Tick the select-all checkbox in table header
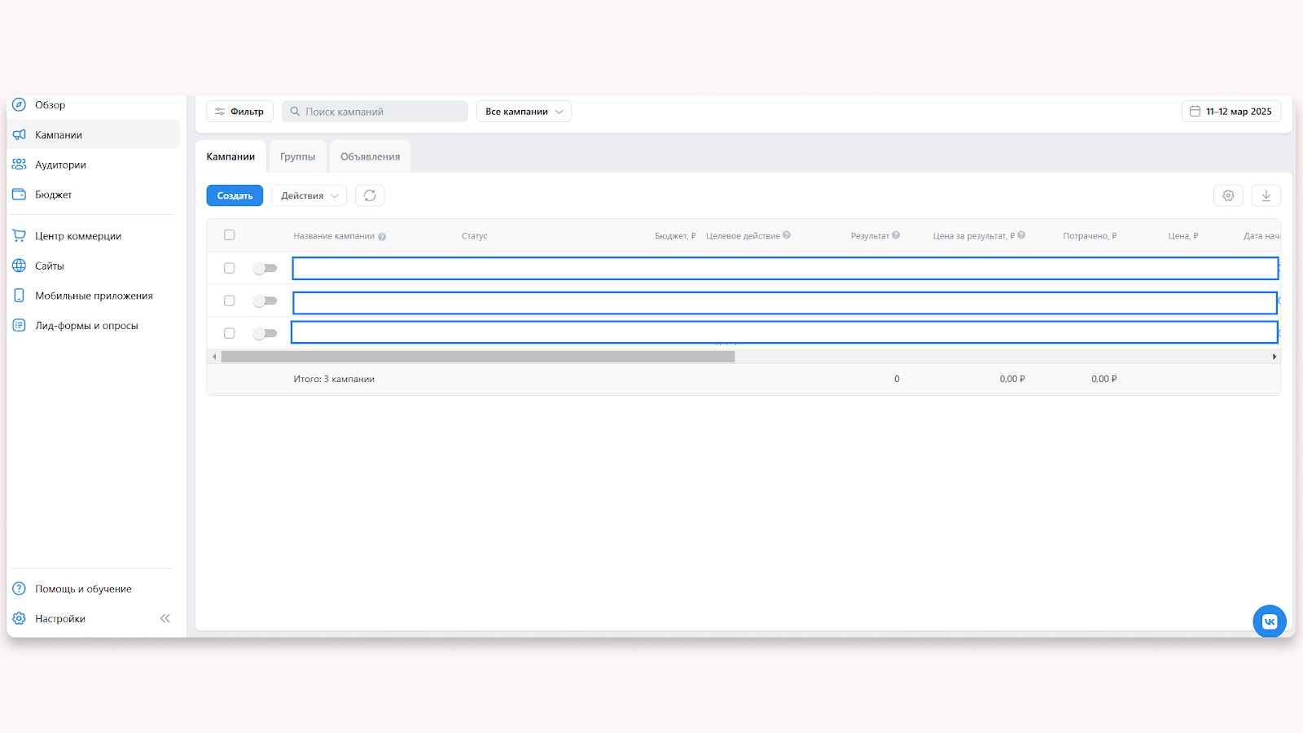The height and width of the screenshot is (733, 1303). (x=230, y=235)
